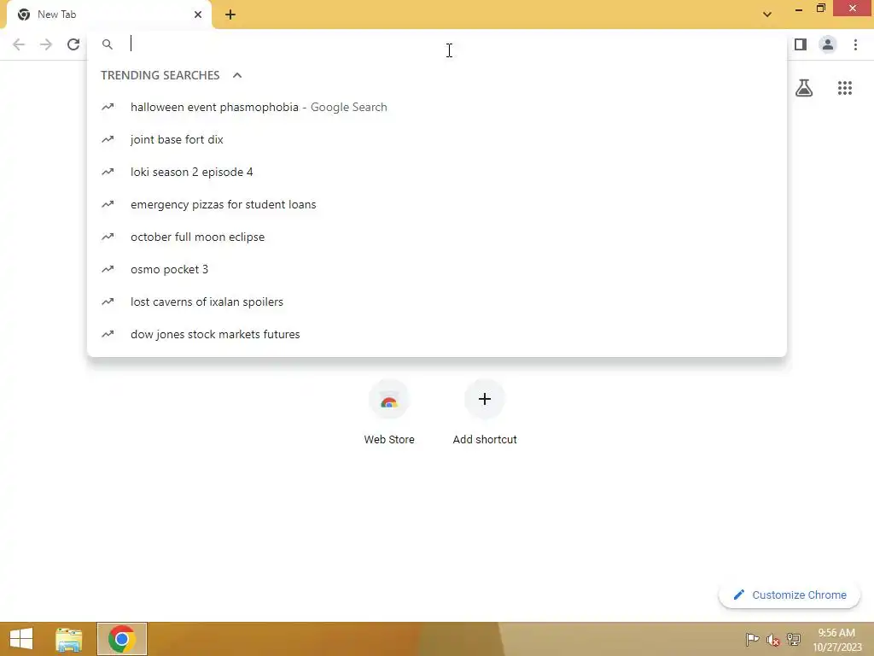Screen dimensions: 874x656
Task: Click trending icon beside joint base fort dix
Action: [x=108, y=139]
